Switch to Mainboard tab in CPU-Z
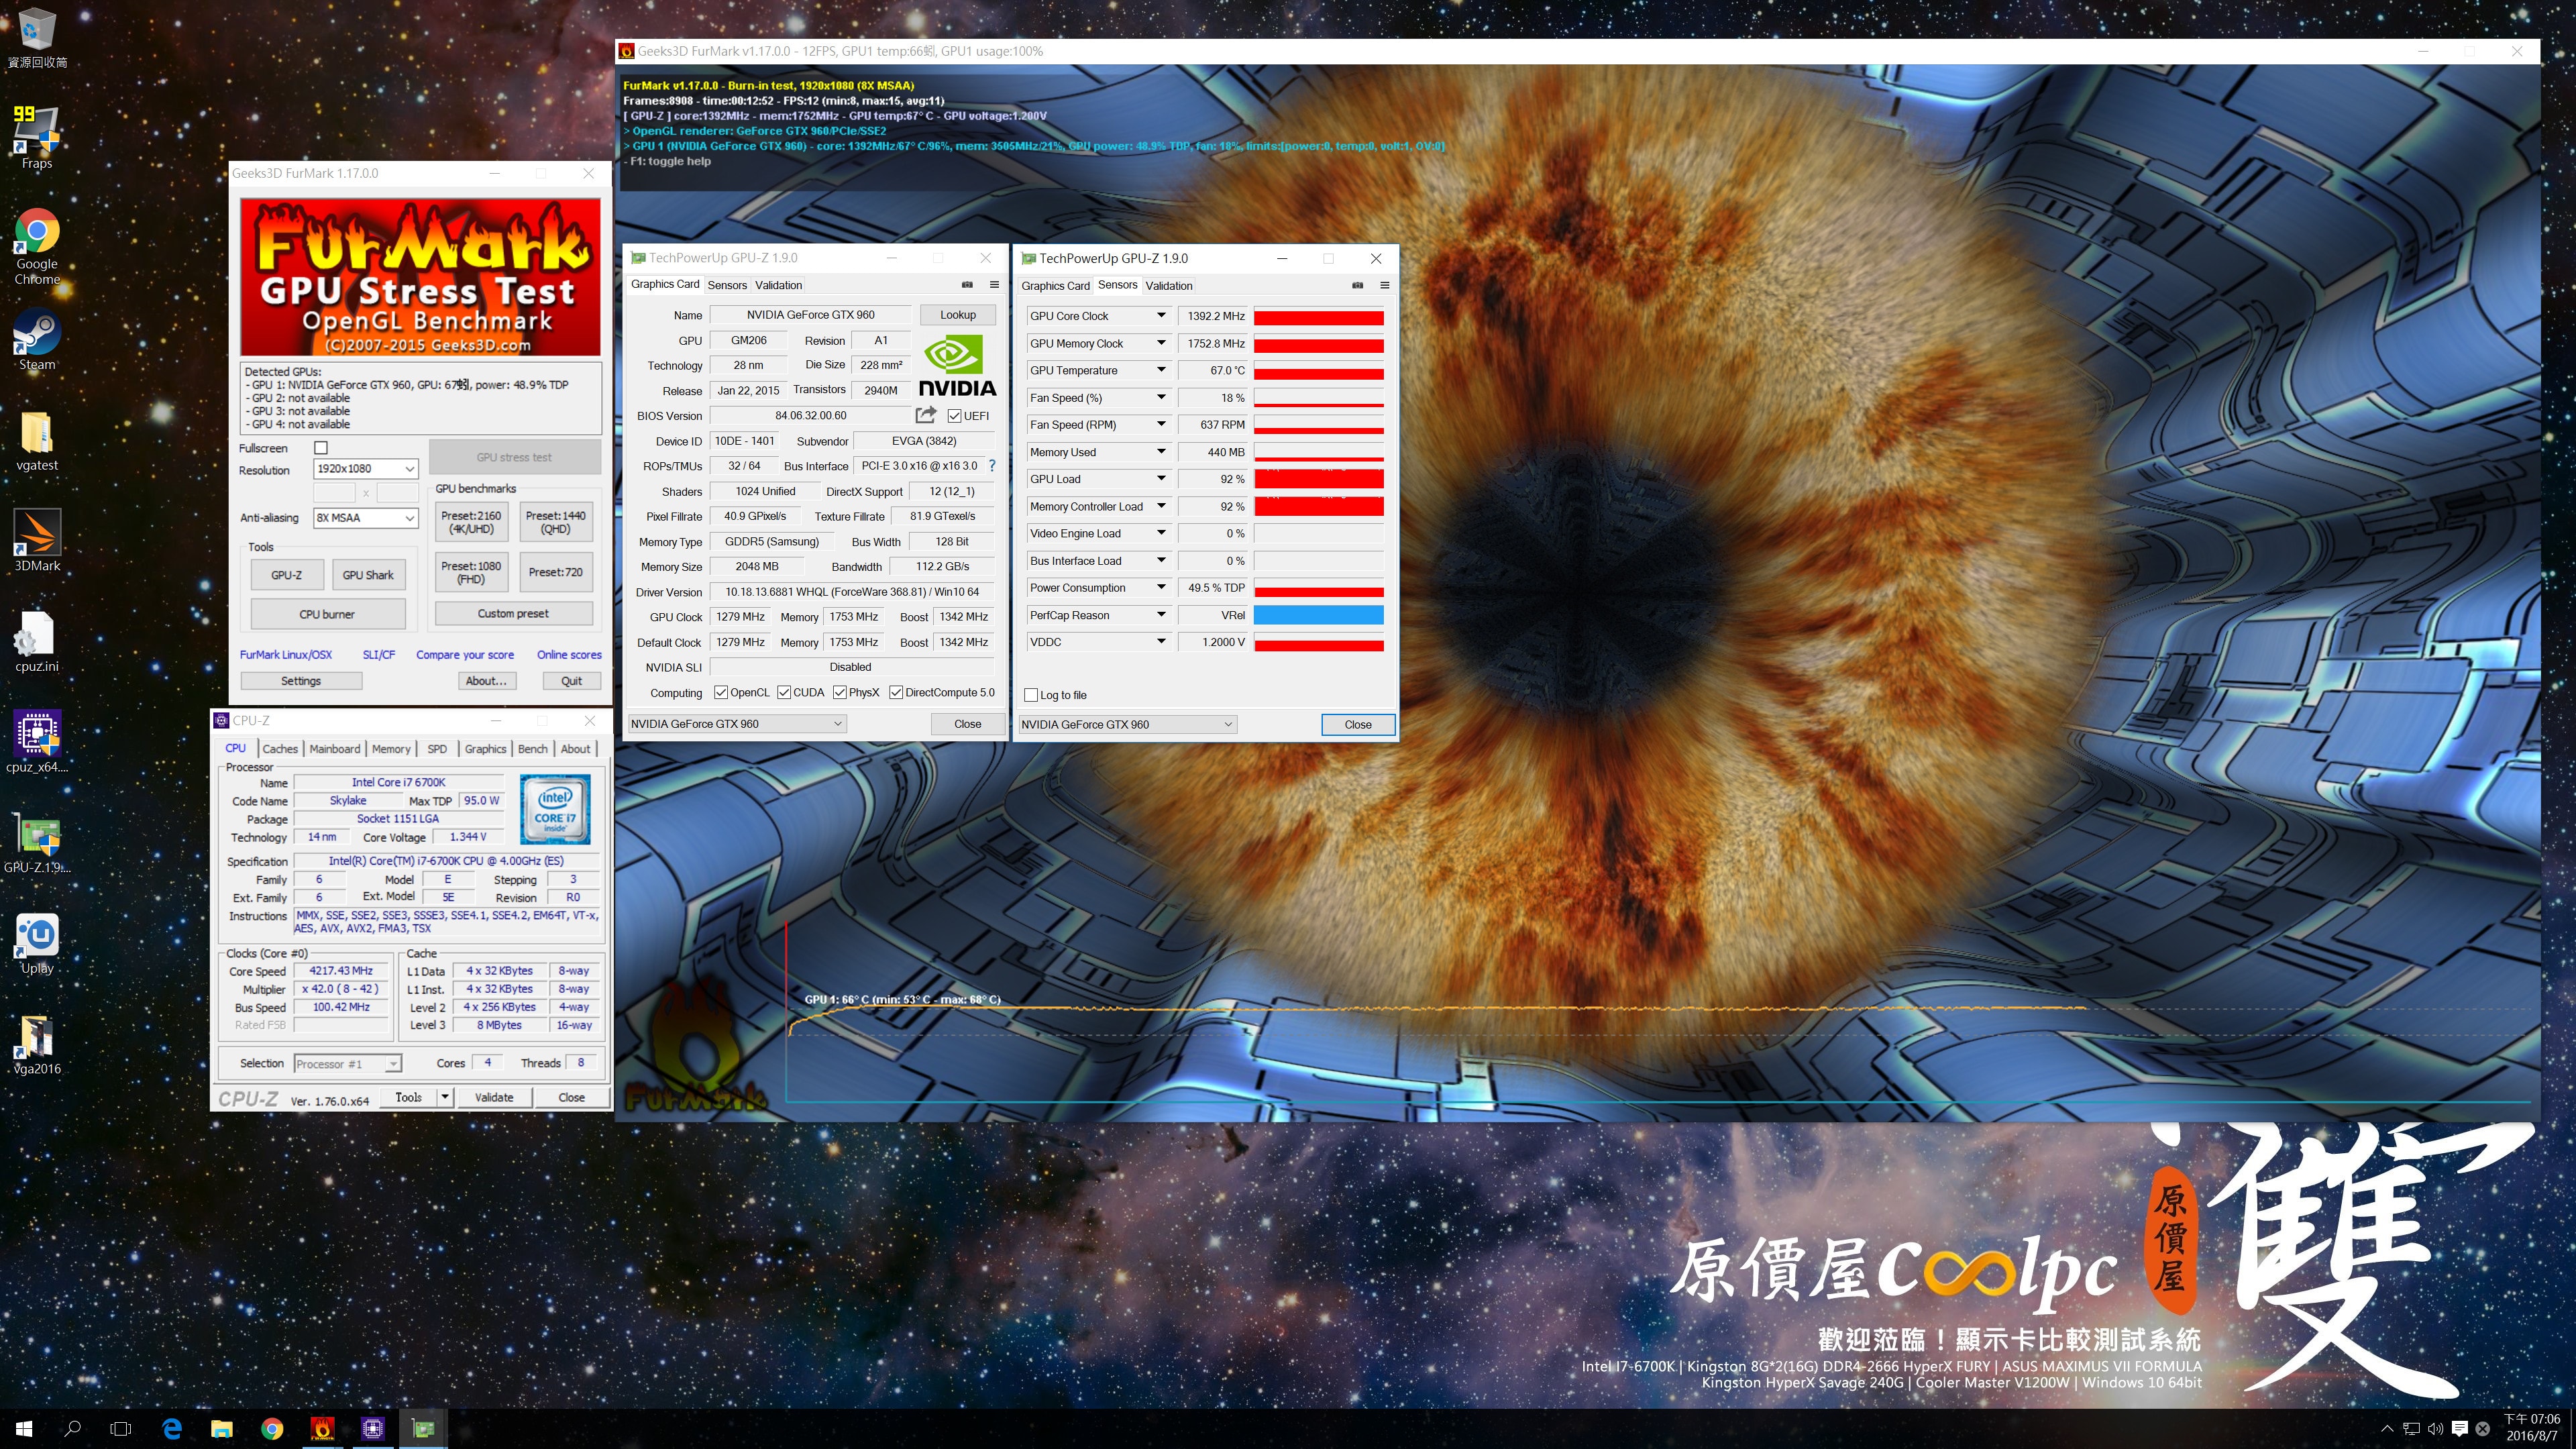This screenshot has width=2576, height=1449. (x=335, y=749)
